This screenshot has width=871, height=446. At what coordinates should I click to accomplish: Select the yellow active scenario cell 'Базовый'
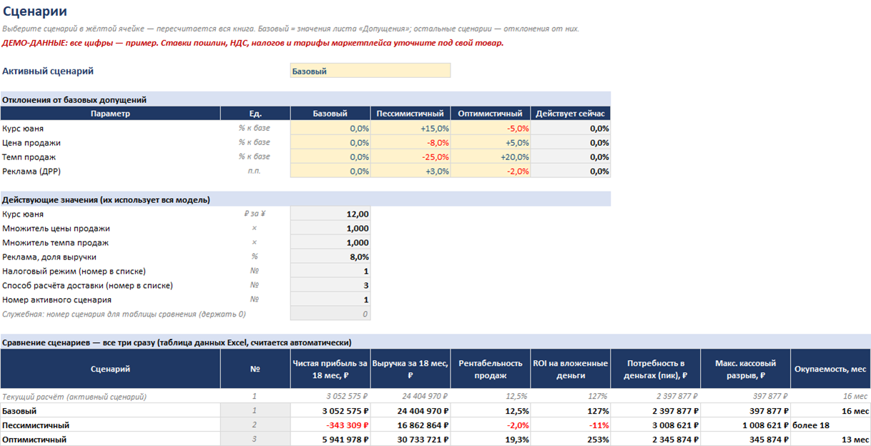pos(370,71)
